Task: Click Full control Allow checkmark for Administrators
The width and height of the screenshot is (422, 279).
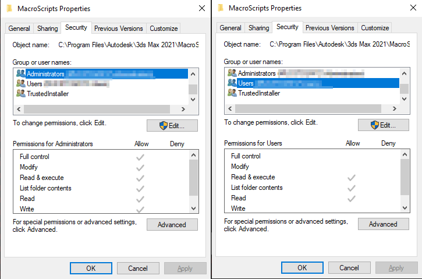Action: pyautogui.click(x=140, y=157)
